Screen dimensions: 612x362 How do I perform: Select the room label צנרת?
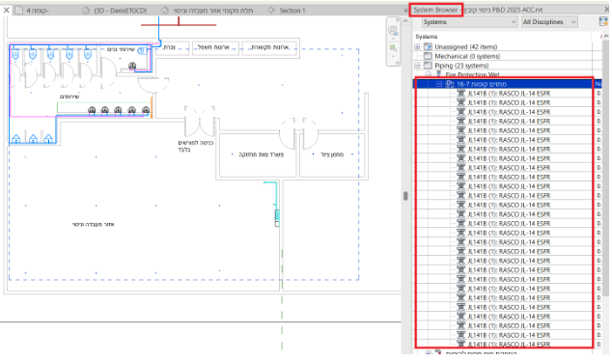tap(169, 47)
